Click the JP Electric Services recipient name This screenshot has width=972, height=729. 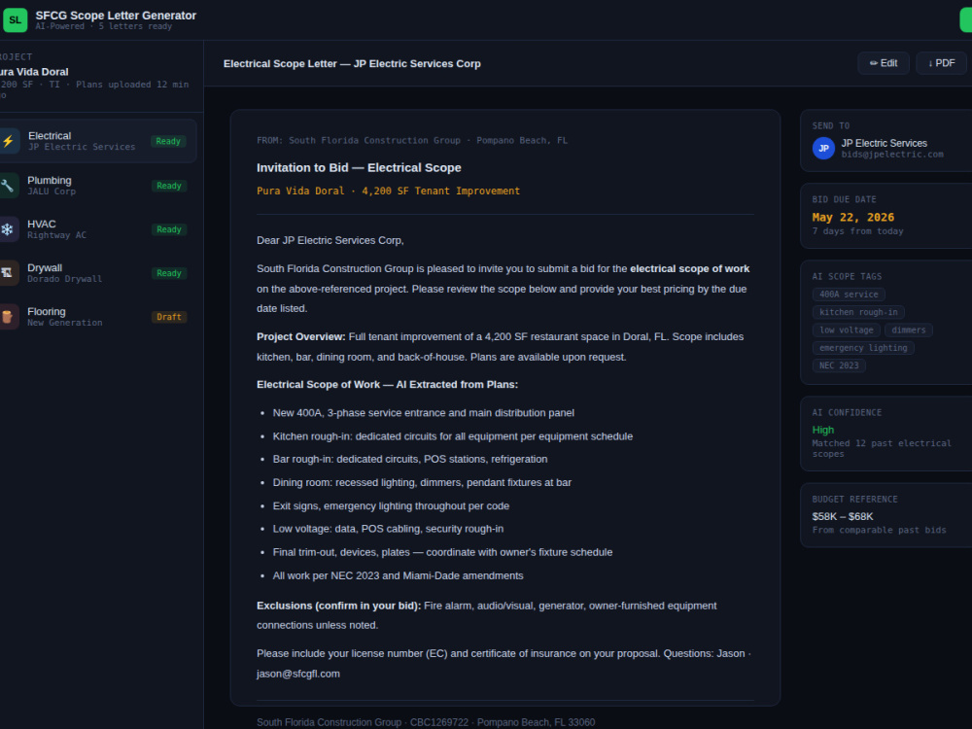pyautogui.click(x=884, y=143)
